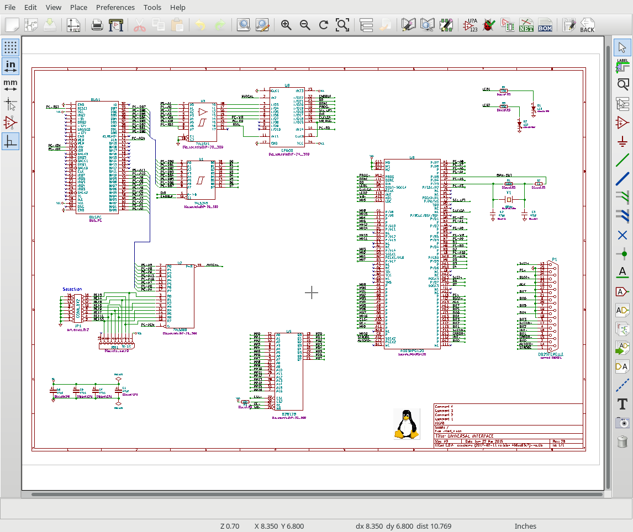
Task: Click the Zoom in magnifier icon
Action: coord(286,25)
